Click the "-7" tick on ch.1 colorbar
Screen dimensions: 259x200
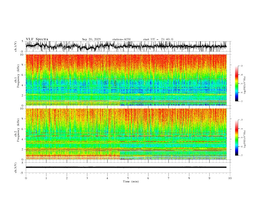[241, 102]
